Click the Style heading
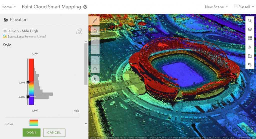Screen dimensions: 256x139 pos(7,45)
